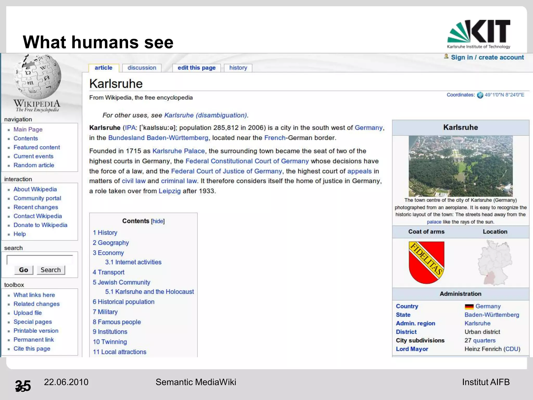
Task: Open the palace link in caption
Action: [x=434, y=222]
